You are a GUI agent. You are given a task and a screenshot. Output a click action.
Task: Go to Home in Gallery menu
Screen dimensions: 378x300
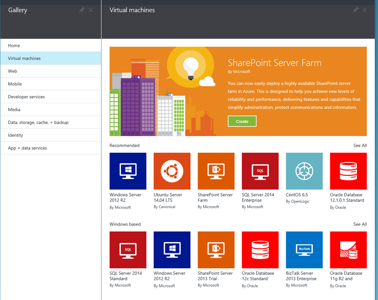14,46
